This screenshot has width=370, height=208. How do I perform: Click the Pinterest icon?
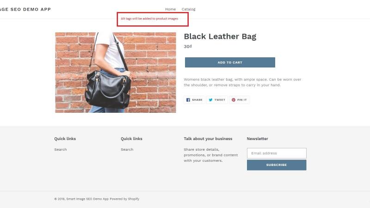click(x=234, y=100)
